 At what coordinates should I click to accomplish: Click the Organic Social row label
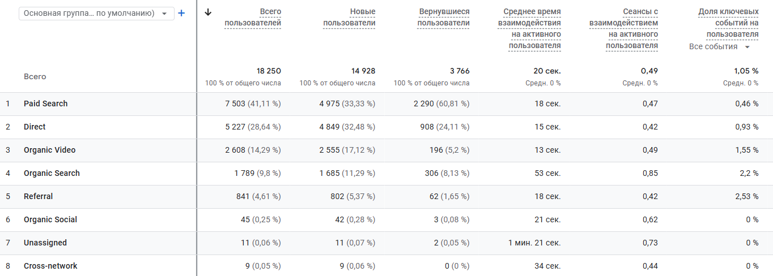50,219
